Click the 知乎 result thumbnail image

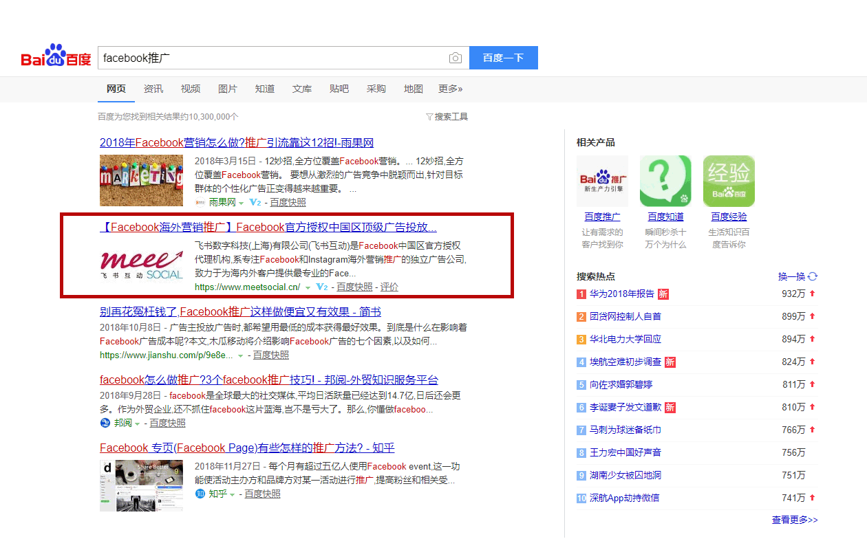pos(141,485)
